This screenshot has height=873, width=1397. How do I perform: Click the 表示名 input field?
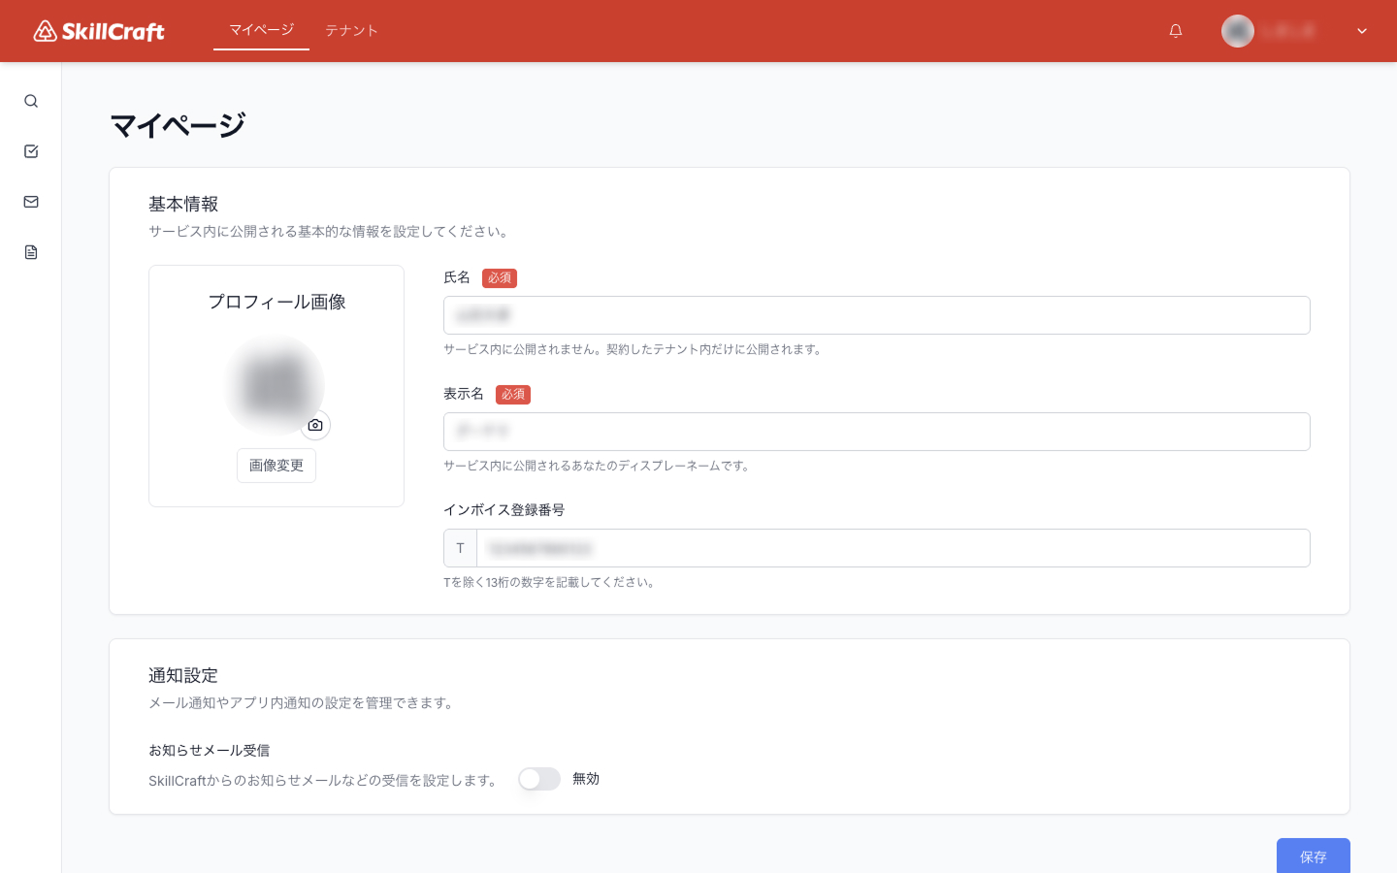[x=875, y=431]
